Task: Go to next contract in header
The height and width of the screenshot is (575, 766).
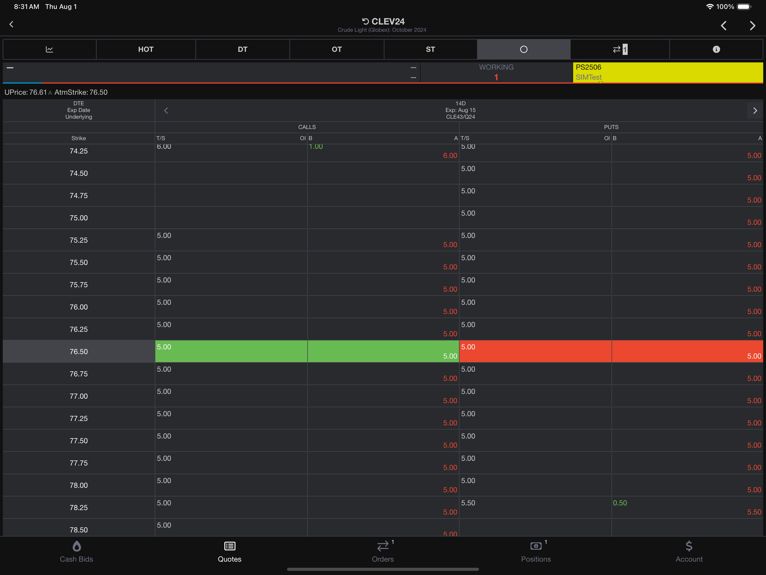Action: [752, 26]
